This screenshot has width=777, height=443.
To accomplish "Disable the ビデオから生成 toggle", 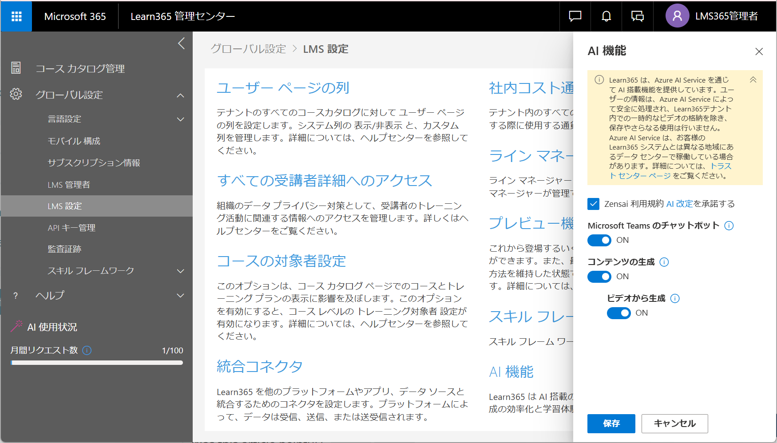I will click(618, 313).
